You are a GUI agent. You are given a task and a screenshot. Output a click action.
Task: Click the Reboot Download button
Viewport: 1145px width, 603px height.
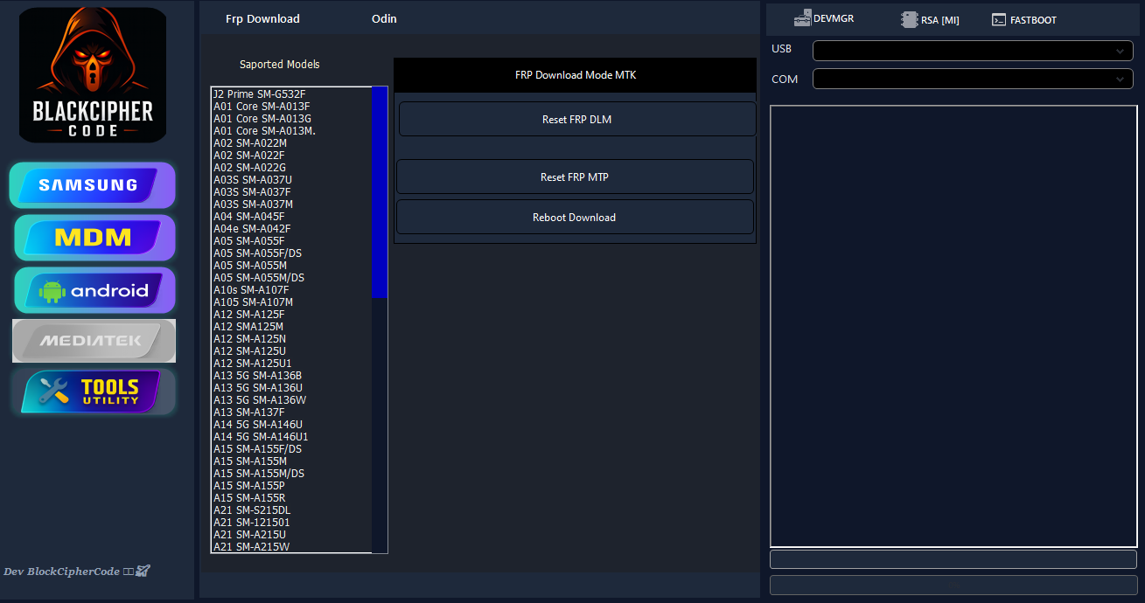[x=575, y=217]
